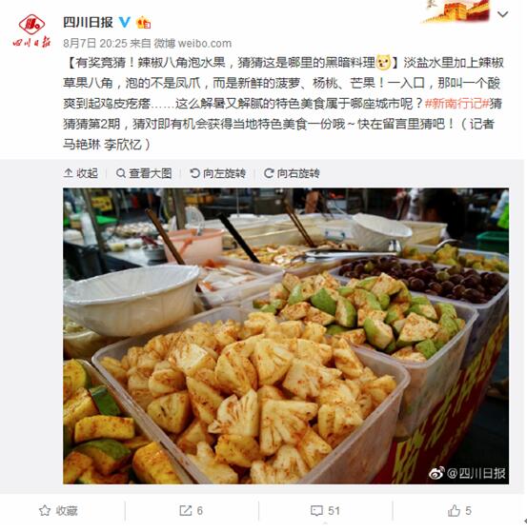The height and width of the screenshot is (532, 527).
Task: Click the Great Wall card decoration banner
Action: 456,11
